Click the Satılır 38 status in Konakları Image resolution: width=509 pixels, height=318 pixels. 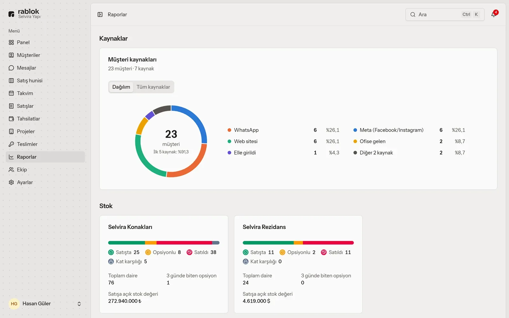201,252
